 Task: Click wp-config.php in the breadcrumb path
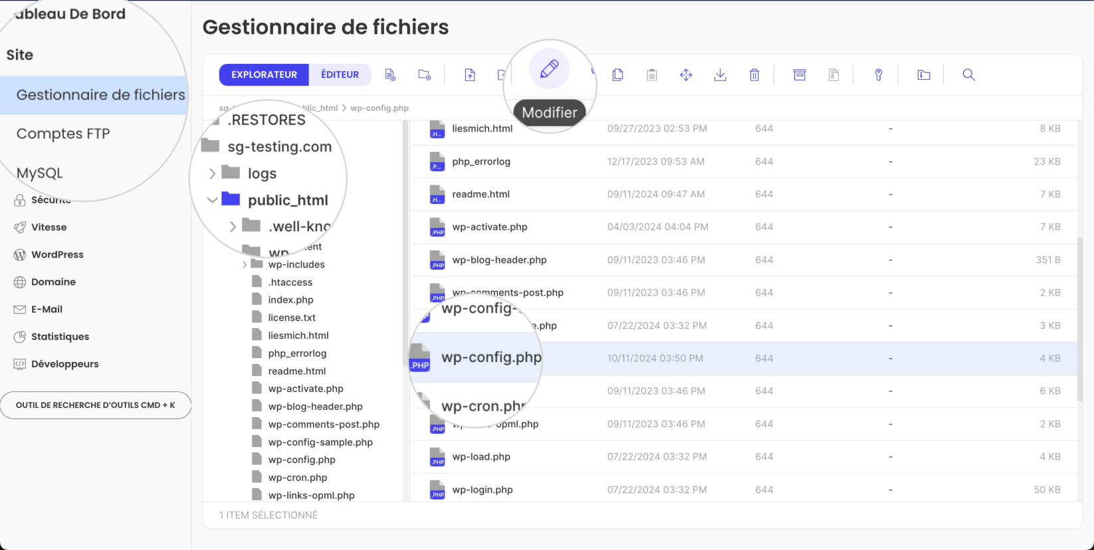coord(380,108)
